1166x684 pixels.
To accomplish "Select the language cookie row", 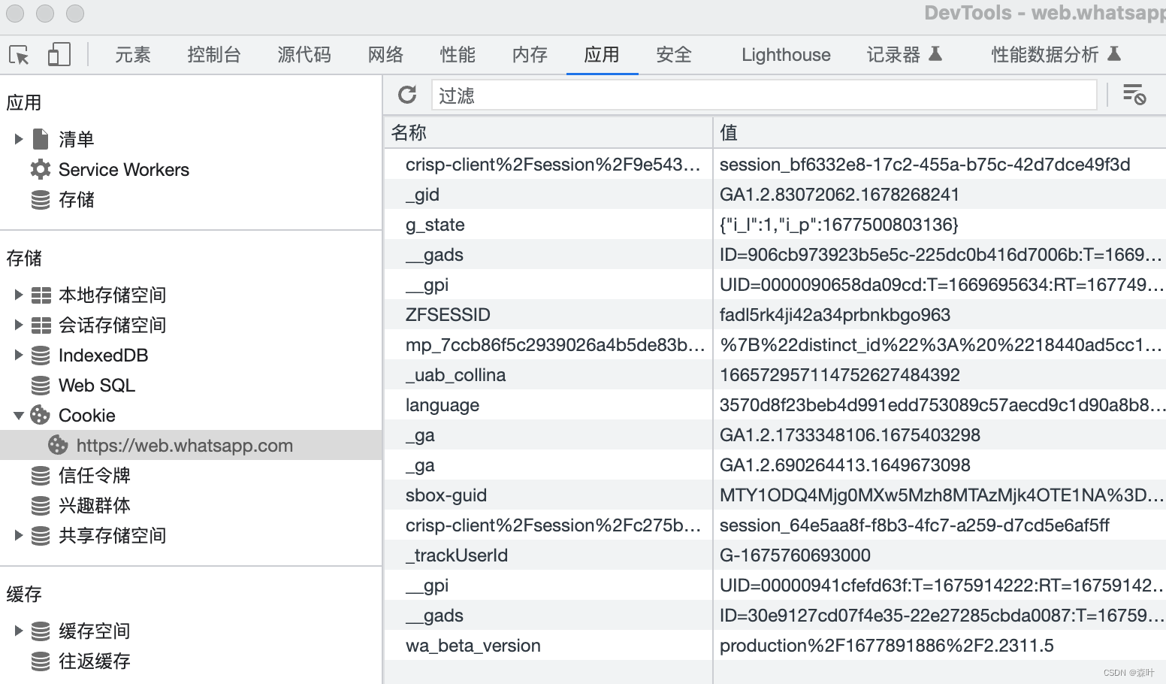I will click(775, 405).
